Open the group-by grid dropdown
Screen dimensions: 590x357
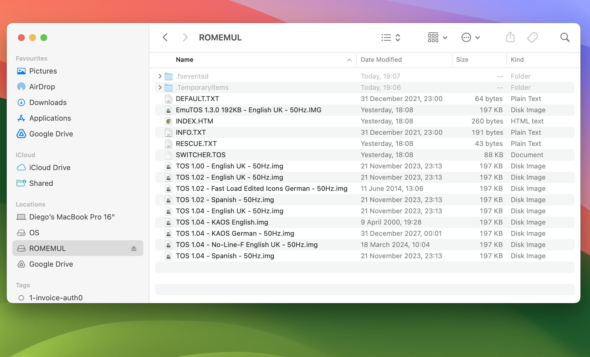click(437, 37)
